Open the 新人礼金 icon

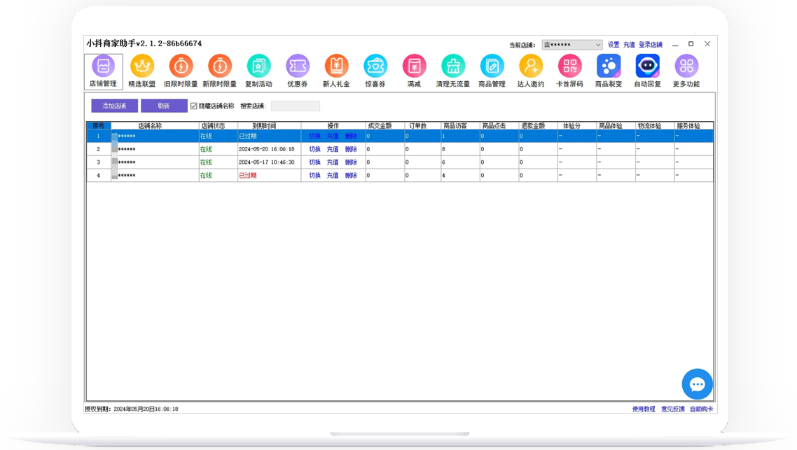click(336, 66)
